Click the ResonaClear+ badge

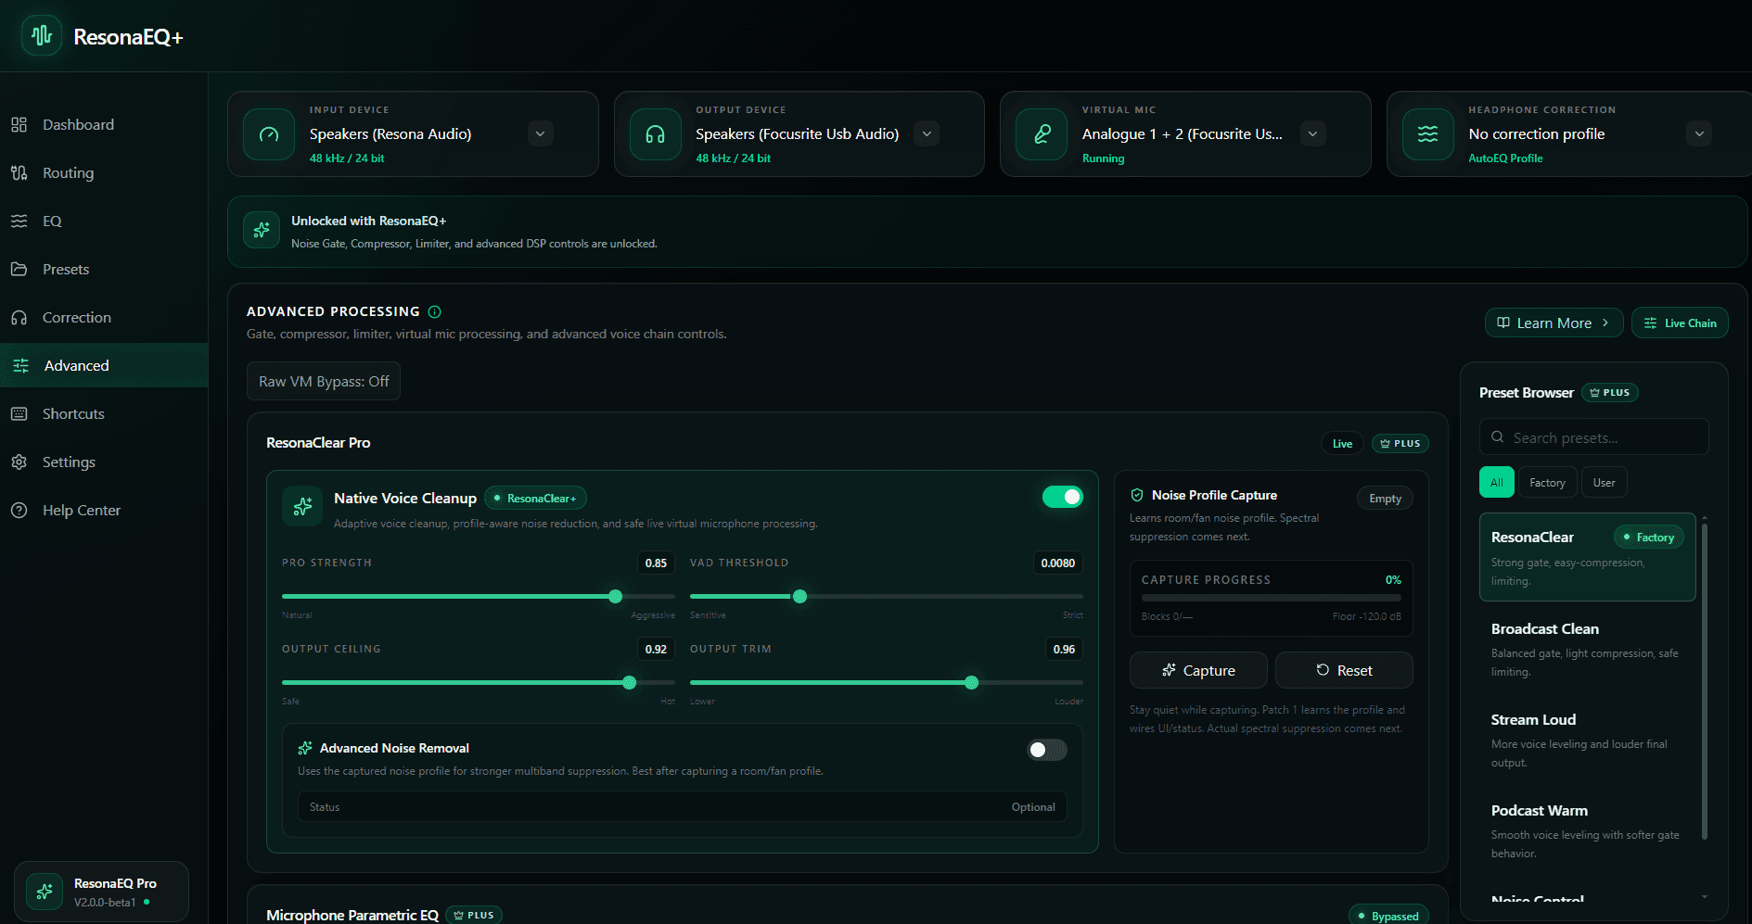(535, 498)
